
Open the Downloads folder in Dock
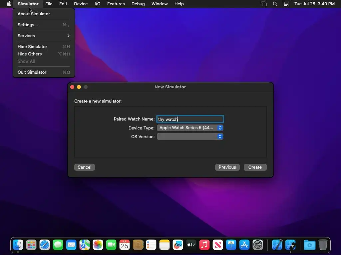[x=309, y=245]
